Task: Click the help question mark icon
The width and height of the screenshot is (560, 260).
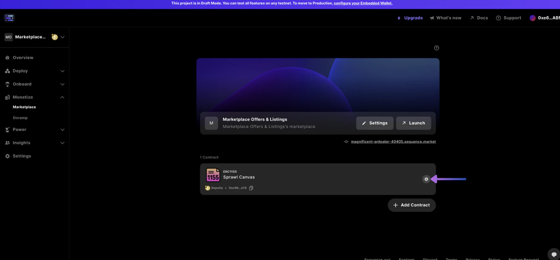Action: pyautogui.click(x=437, y=48)
